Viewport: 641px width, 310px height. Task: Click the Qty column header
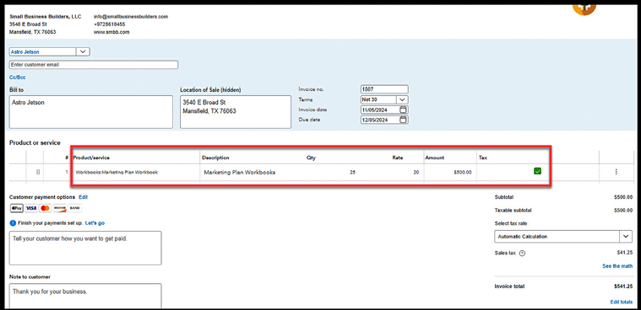click(311, 158)
